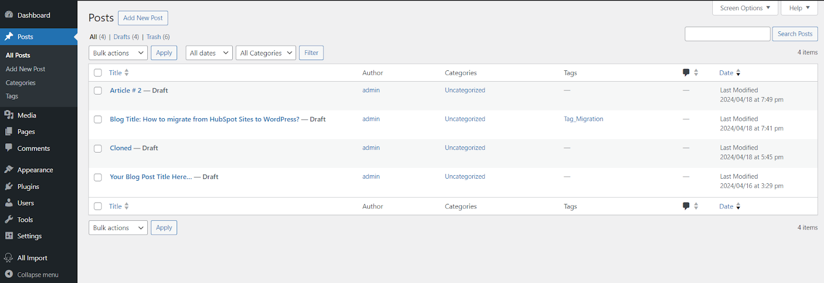Viewport: 824px width, 283px height.
Task: Toggle select-all checkbox in the table header
Action: click(x=98, y=73)
